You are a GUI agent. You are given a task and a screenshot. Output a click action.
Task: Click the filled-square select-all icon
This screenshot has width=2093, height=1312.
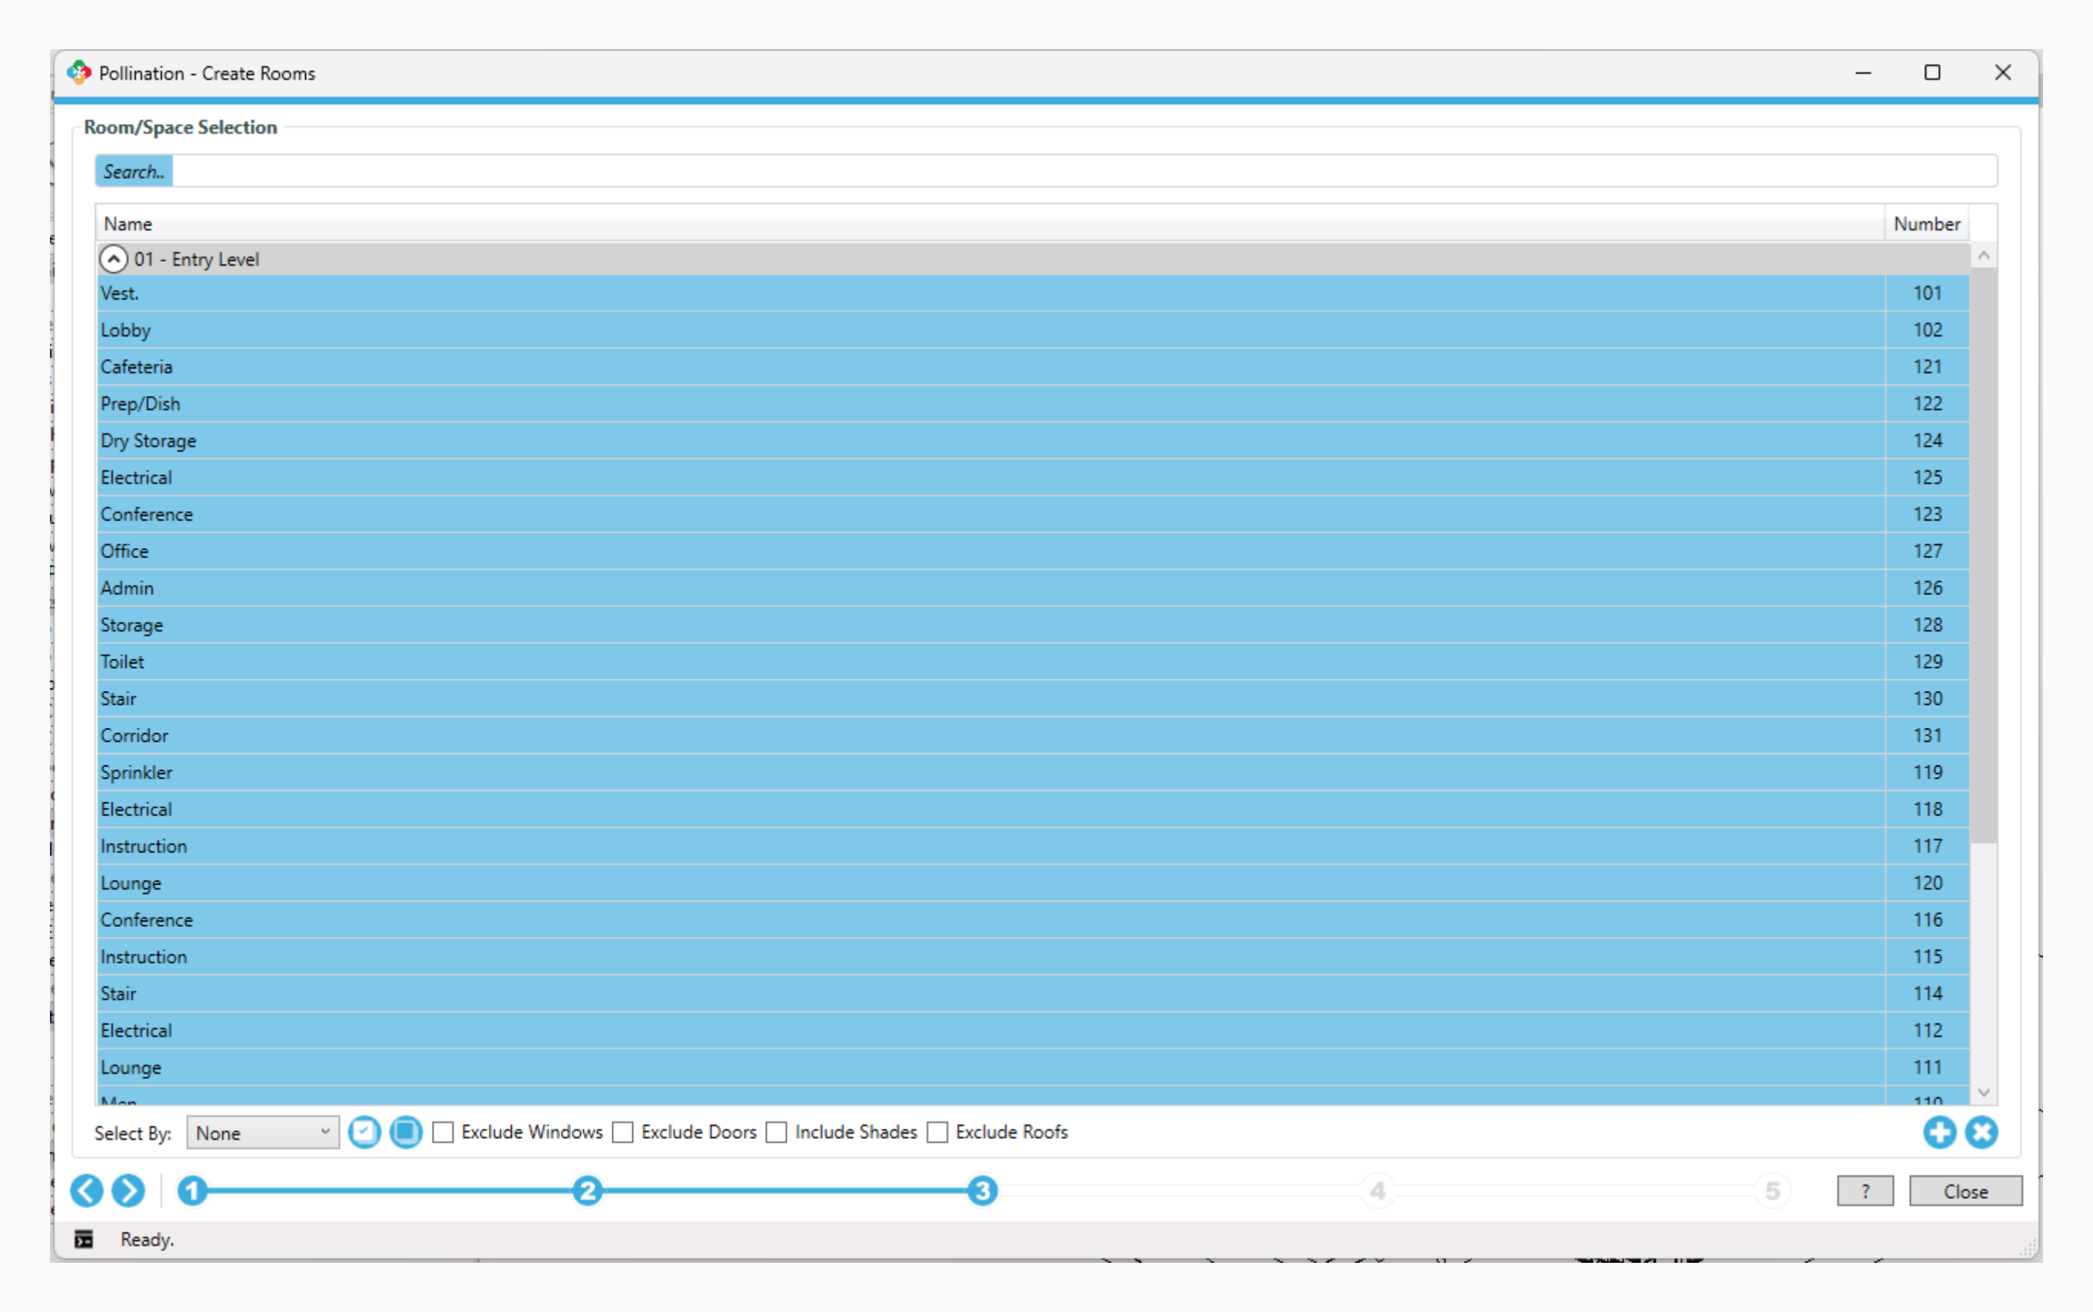click(x=405, y=1132)
